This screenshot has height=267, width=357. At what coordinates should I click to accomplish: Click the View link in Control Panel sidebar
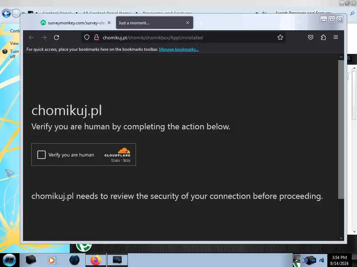point(14,43)
